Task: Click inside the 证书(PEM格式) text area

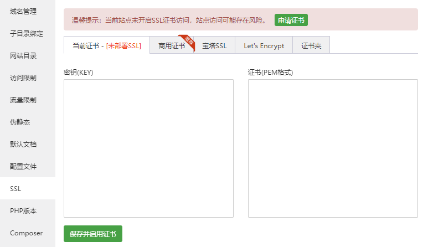Action: (x=333, y=148)
